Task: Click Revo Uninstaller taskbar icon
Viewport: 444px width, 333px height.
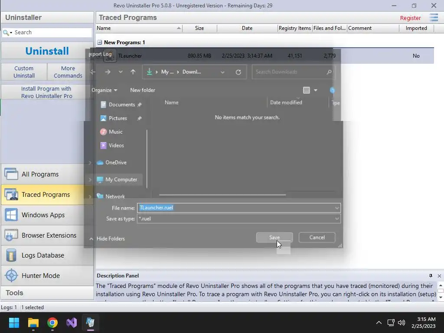Action: [x=90, y=323]
